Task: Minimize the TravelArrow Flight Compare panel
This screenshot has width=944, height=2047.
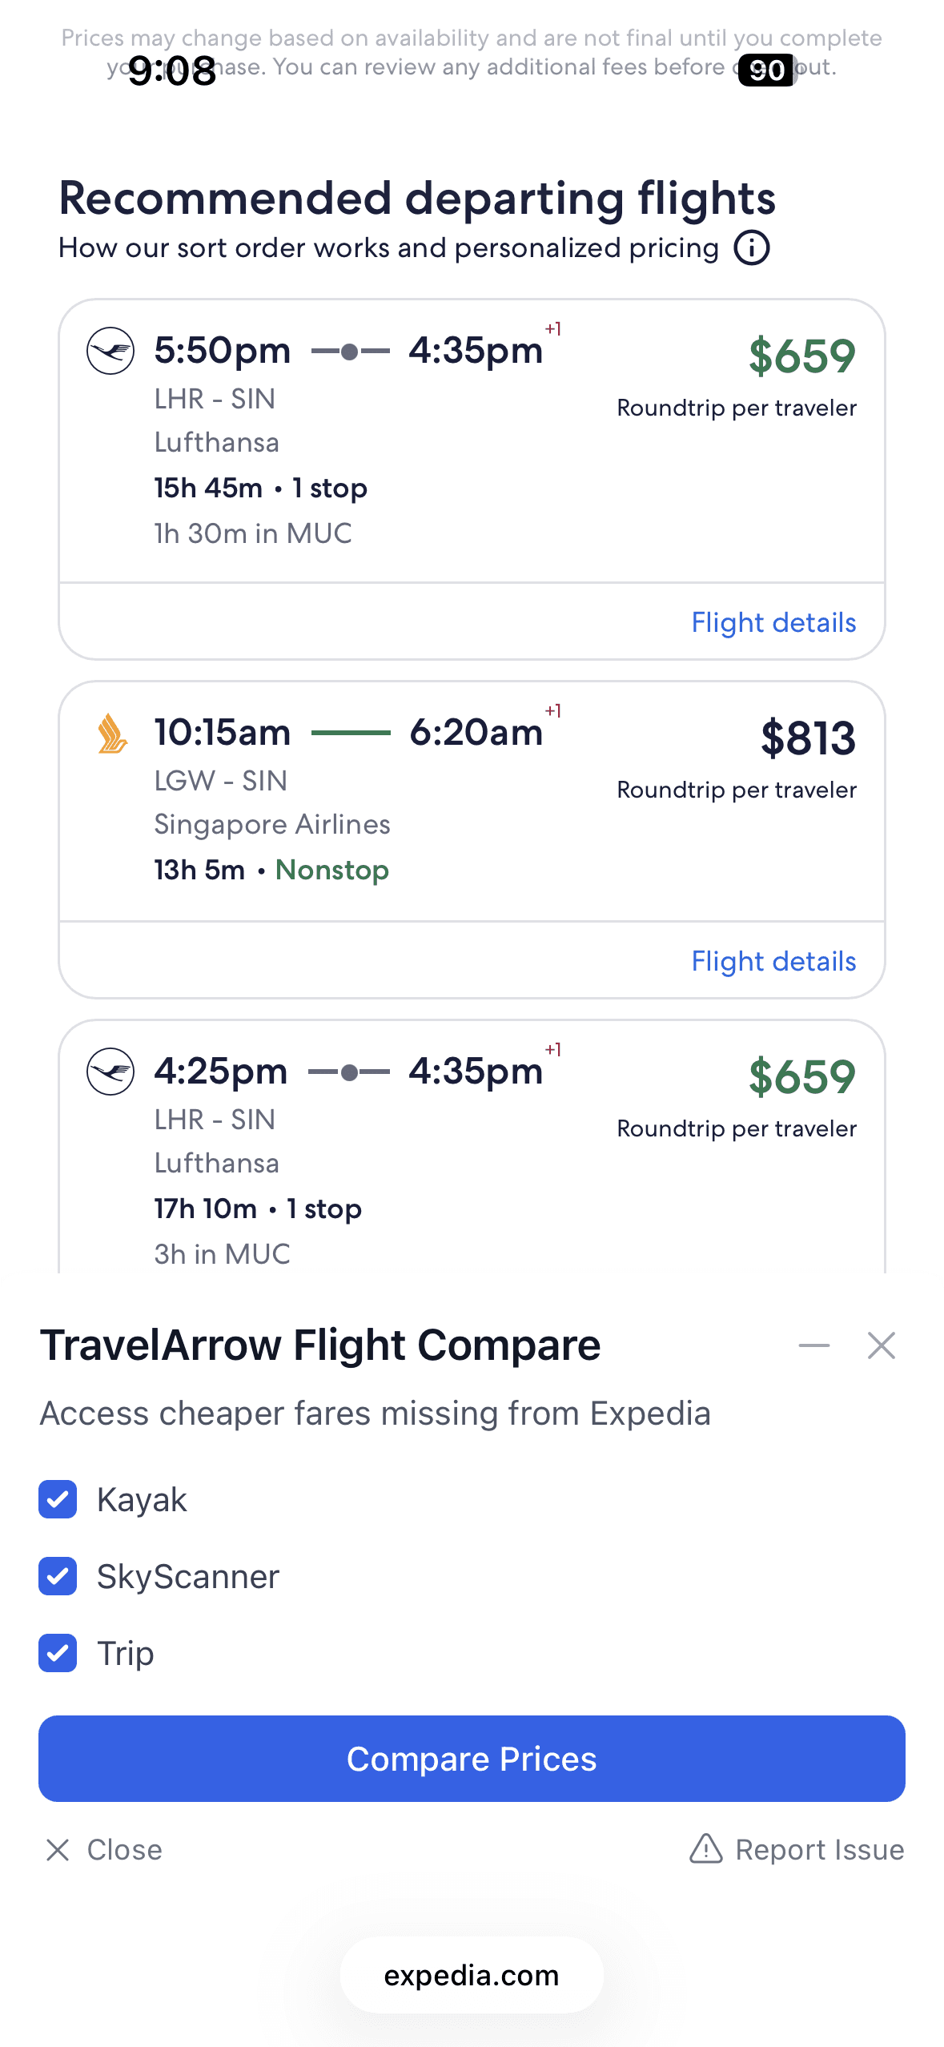Action: [813, 1345]
